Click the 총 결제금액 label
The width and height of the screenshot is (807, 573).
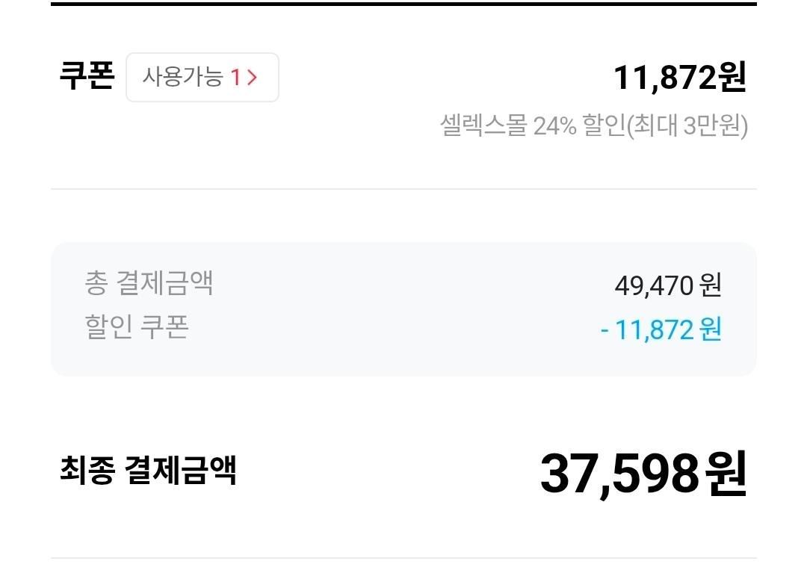[x=149, y=283]
